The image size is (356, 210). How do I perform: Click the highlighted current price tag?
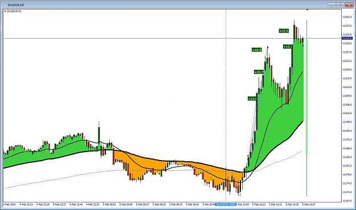(347, 38)
